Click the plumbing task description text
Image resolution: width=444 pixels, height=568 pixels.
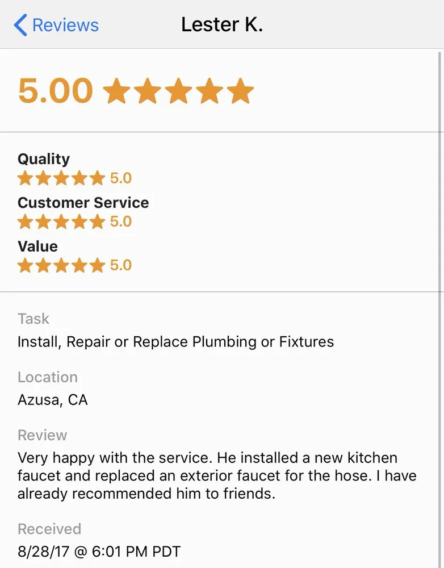coord(174,341)
